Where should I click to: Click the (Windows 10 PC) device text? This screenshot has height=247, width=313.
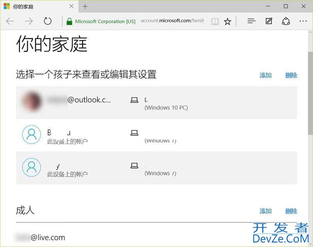pyautogui.click(x=166, y=107)
